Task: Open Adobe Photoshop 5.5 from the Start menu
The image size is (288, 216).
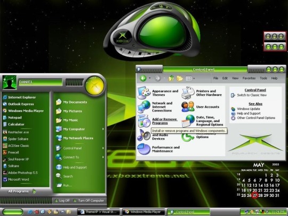Action: (20, 173)
